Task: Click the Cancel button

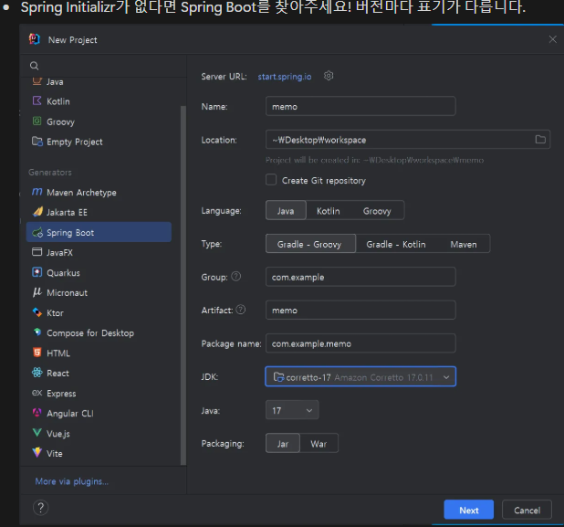Action: coord(527,510)
